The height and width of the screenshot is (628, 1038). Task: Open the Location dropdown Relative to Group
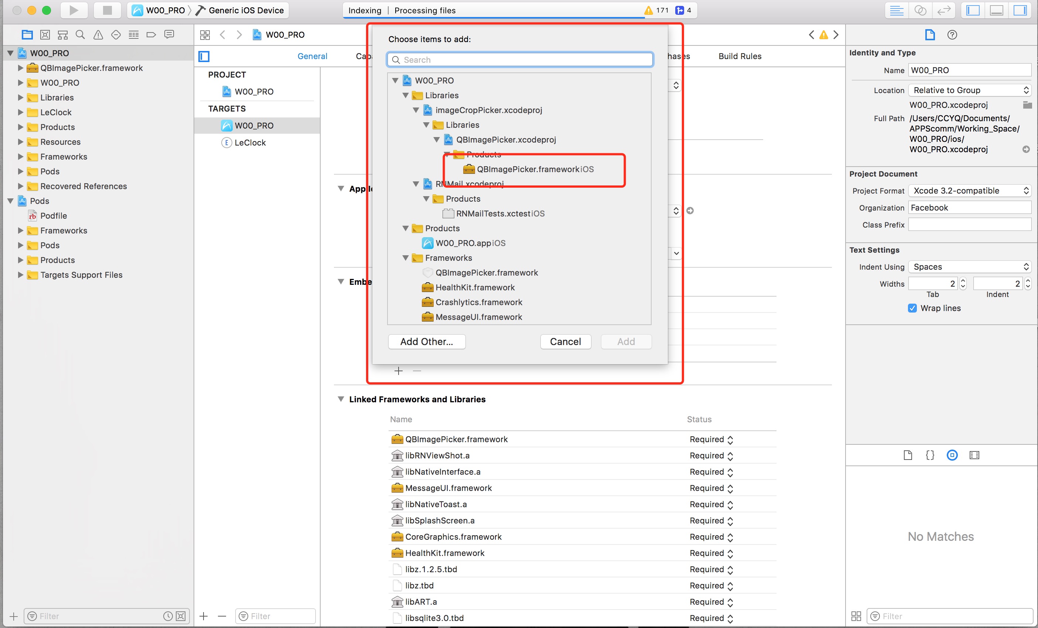(x=969, y=90)
